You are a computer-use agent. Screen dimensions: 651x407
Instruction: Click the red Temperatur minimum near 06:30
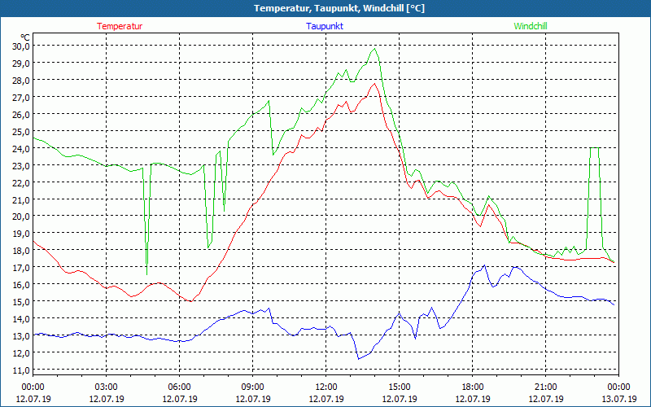[x=191, y=301]
